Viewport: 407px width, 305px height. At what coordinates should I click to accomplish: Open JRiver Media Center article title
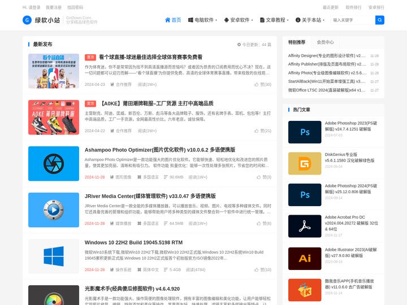coord(150,196)
